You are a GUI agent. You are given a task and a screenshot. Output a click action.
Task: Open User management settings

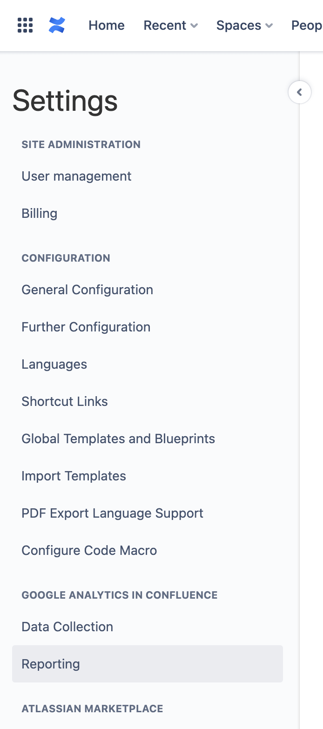tap(76, 176)
